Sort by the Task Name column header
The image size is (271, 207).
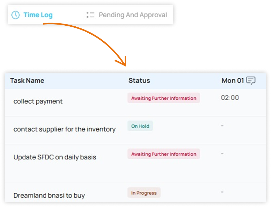pyautogui.click(x=27, y=81)
